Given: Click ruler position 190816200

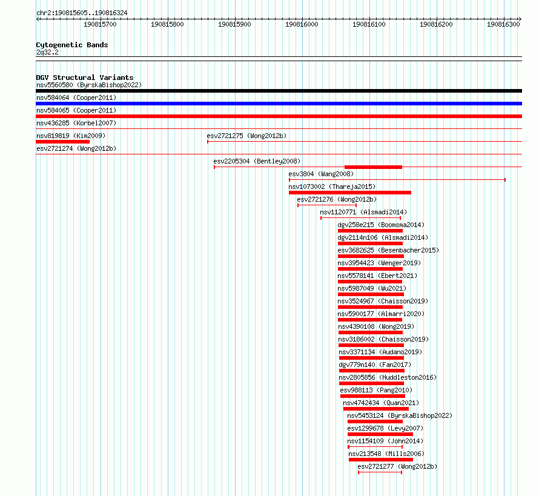Looking at the screenshot, I should click(x=436, y=24).
